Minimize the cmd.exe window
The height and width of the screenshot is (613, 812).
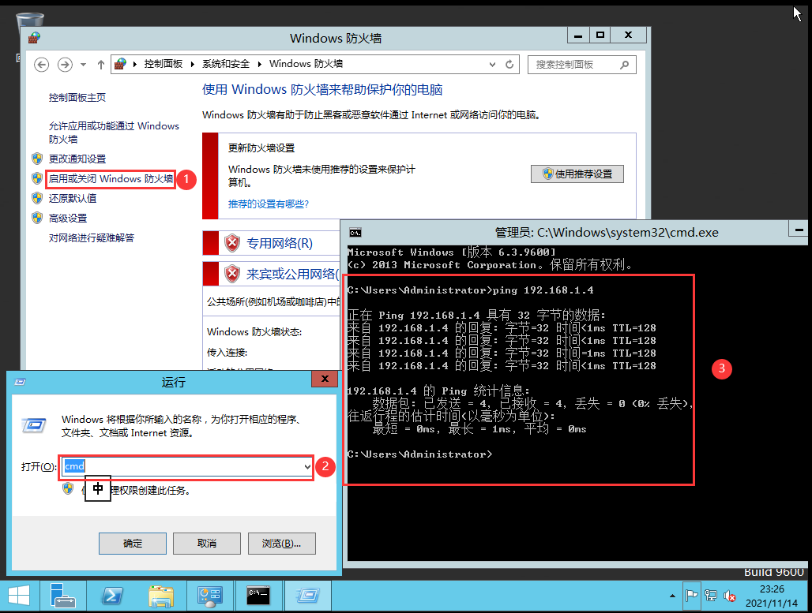click(x=799, y=229)
